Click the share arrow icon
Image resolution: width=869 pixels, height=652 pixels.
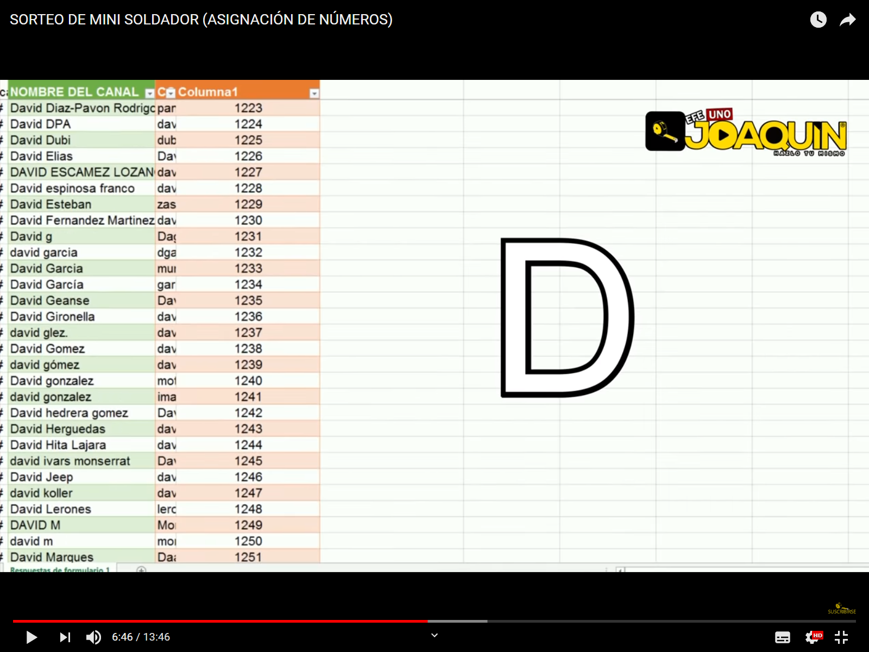pos(847,20)
